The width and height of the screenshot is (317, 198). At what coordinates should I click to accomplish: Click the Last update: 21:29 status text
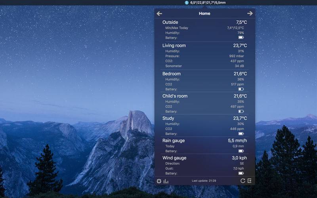(204, 181)
